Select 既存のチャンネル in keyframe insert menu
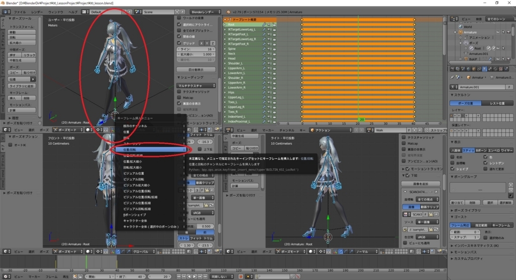Viewport: 516px width, 280px height. [151, 126]
